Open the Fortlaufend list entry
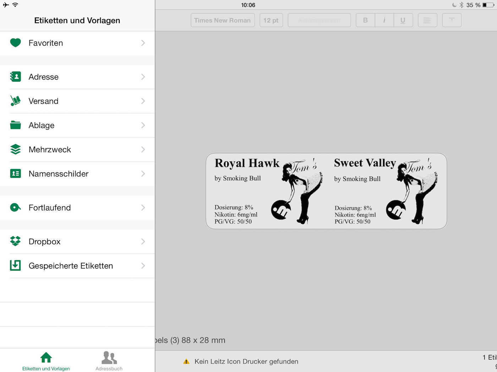The width and height of the screenshot is (497, 372). tap(77, 208)
